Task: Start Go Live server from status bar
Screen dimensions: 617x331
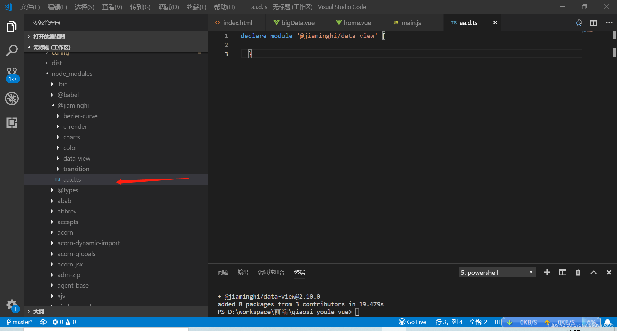Action: pyautogui.click(x=412, y=322)
